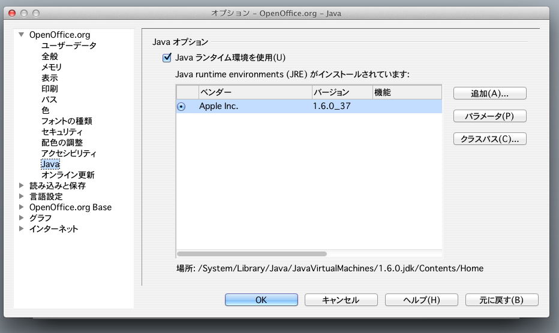Viewport: 559px width, 333px height.
Task: Click 元に戻す(B) revert button
Action: (x=501, y=300)
